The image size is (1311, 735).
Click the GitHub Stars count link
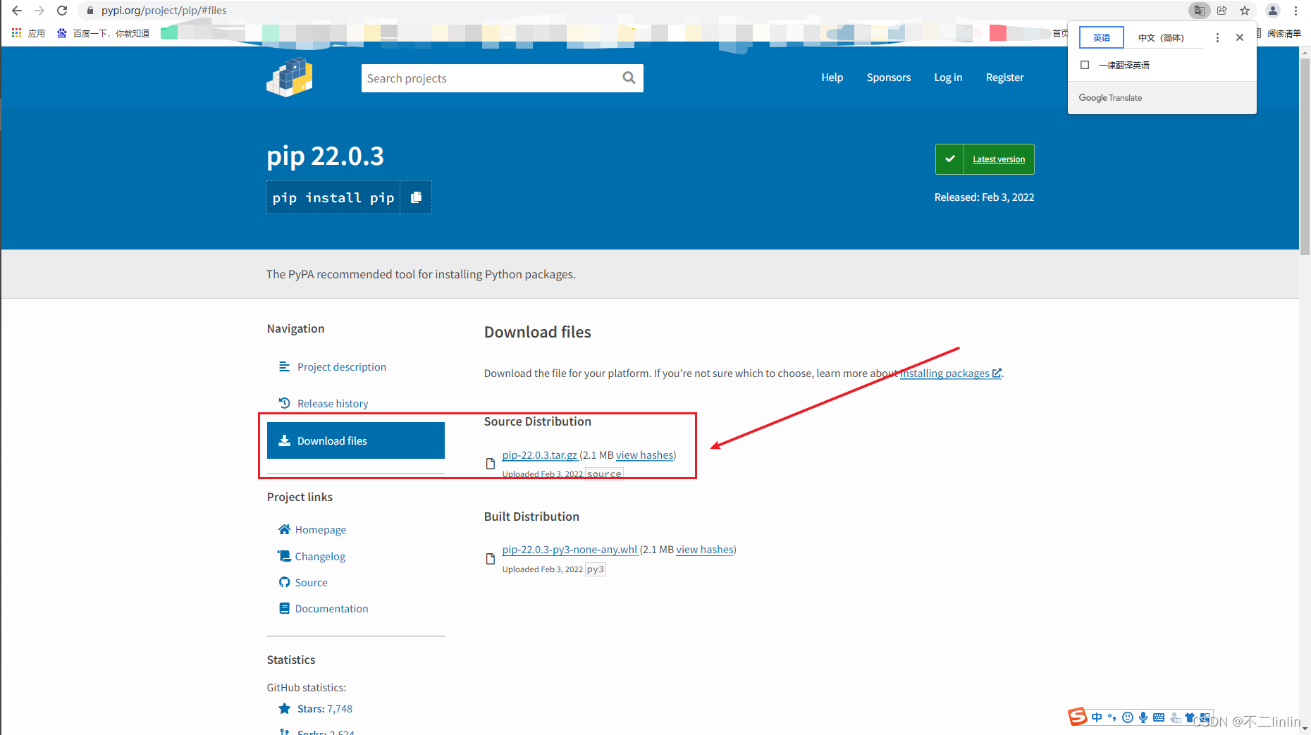coord(324,709)
